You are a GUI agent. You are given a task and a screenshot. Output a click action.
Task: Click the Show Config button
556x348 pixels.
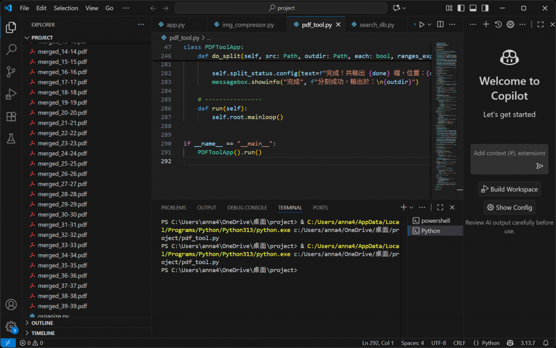(509, 207)
